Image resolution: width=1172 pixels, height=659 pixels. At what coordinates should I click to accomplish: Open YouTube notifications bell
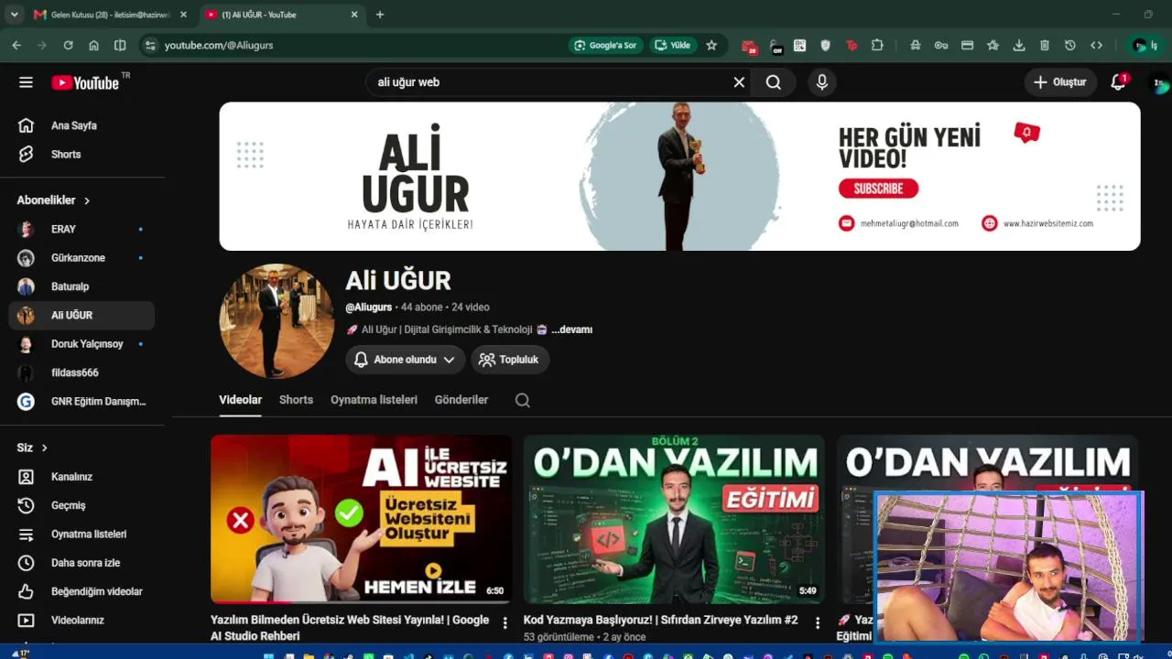1118,82
